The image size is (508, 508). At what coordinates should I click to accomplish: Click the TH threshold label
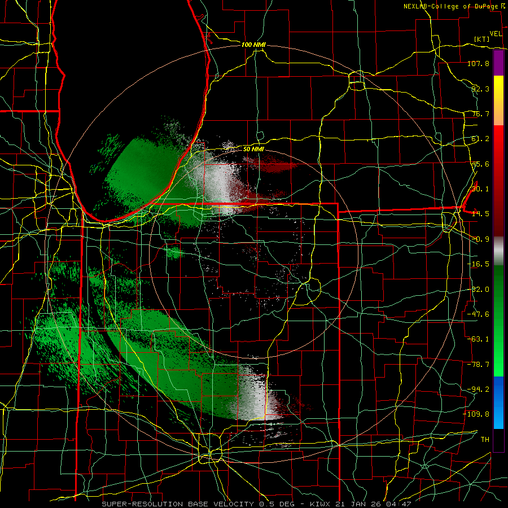(x=485, y=439)
